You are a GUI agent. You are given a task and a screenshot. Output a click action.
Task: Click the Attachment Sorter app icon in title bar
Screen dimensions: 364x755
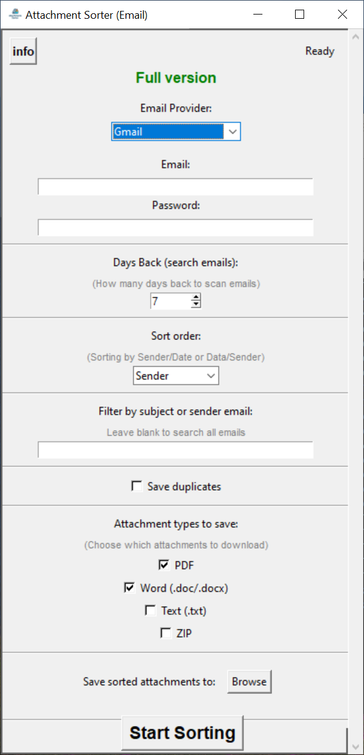pyautogui.click(x=15, y=15)
